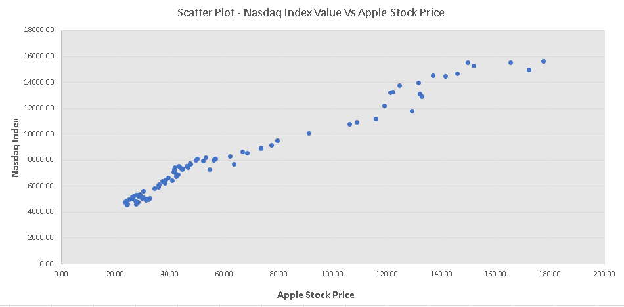Click the 0.00 label on the horizontal axis
The image size is (624, 307).
[61, 274]
